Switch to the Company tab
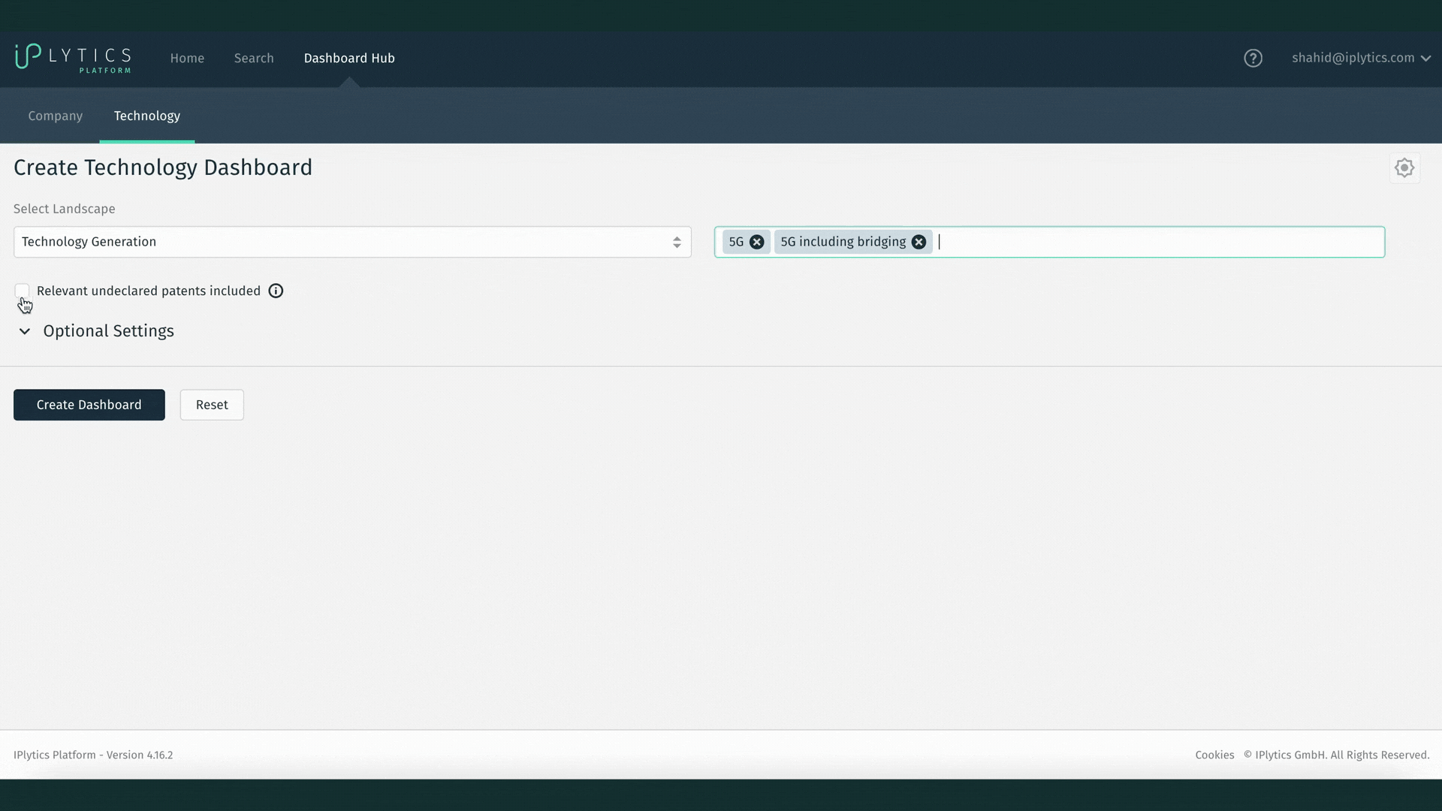The image size is (1442, 811). click(55, 116)
